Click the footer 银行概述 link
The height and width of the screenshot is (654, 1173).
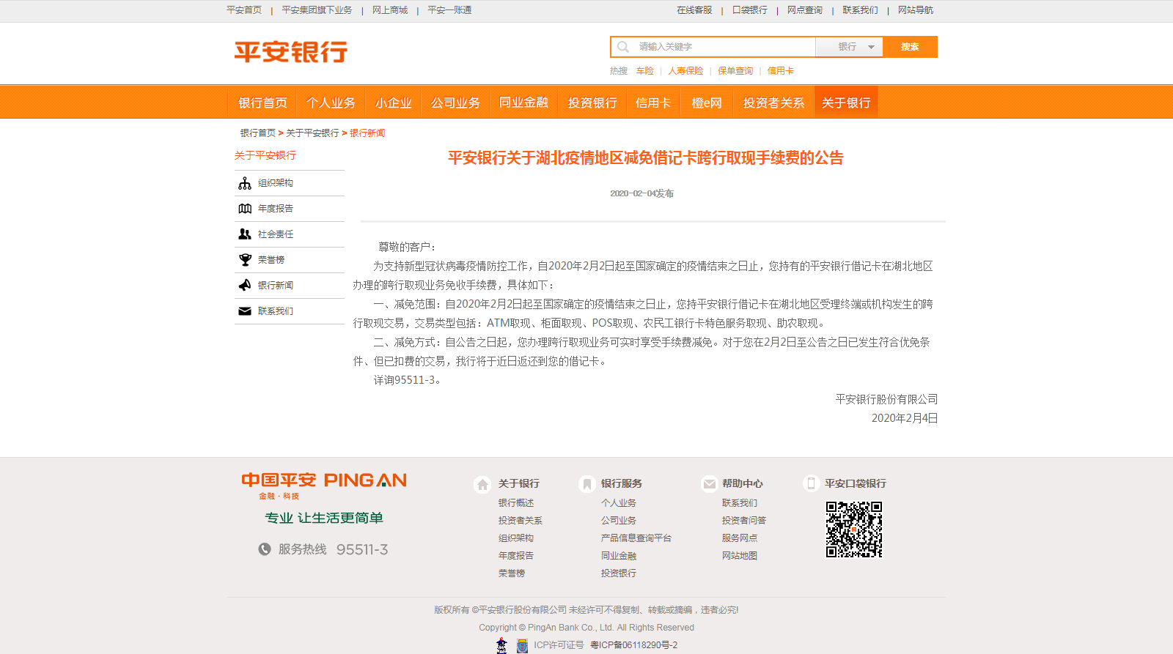click(516, 503)
